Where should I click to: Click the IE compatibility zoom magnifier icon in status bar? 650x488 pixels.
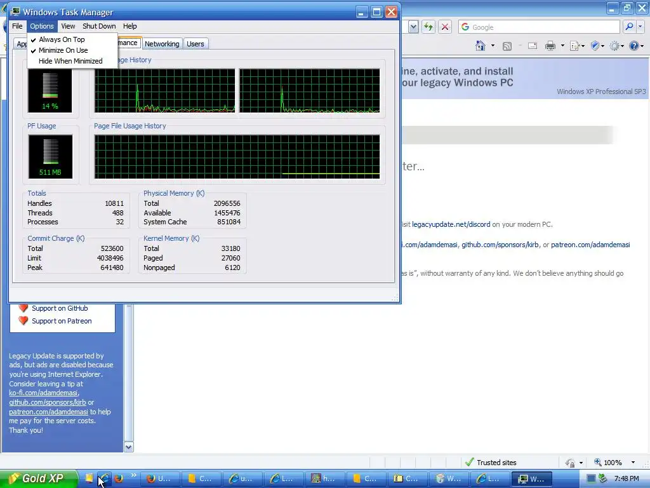click(x=598, y=462)
